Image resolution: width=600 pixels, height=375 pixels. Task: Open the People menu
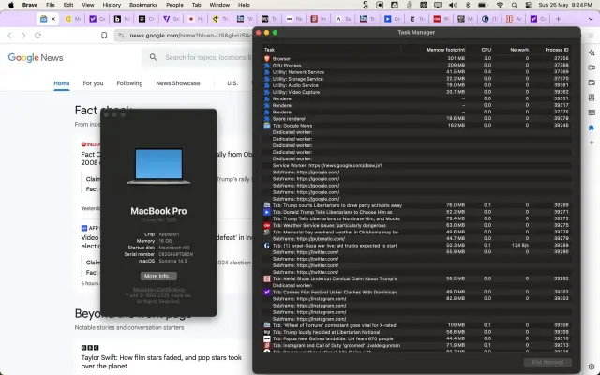174,5
